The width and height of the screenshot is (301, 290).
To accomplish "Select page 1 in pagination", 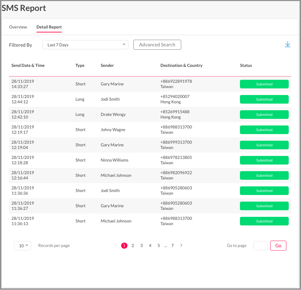I will [x=124, y=246].
